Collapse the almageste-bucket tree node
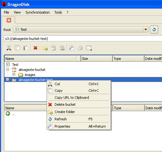This screenshot has width=162, height=152. tap(7, 69)
